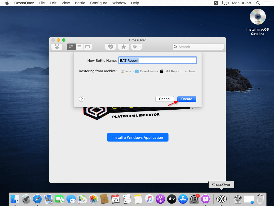The image size is (274, 206).
Task: Click the Cancel button
Action: pyautogui.click(x=165, y=99)
